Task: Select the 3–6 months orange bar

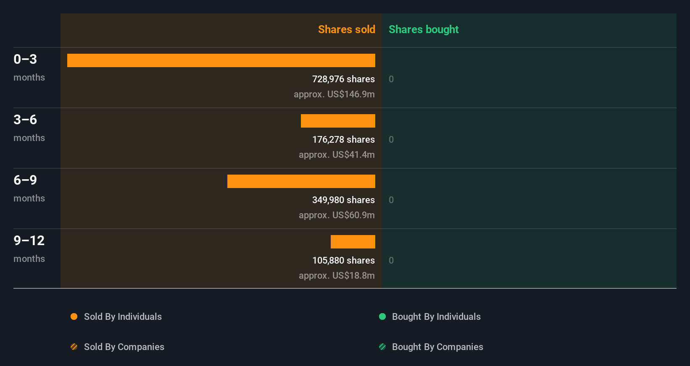Action: click(338, 121)
